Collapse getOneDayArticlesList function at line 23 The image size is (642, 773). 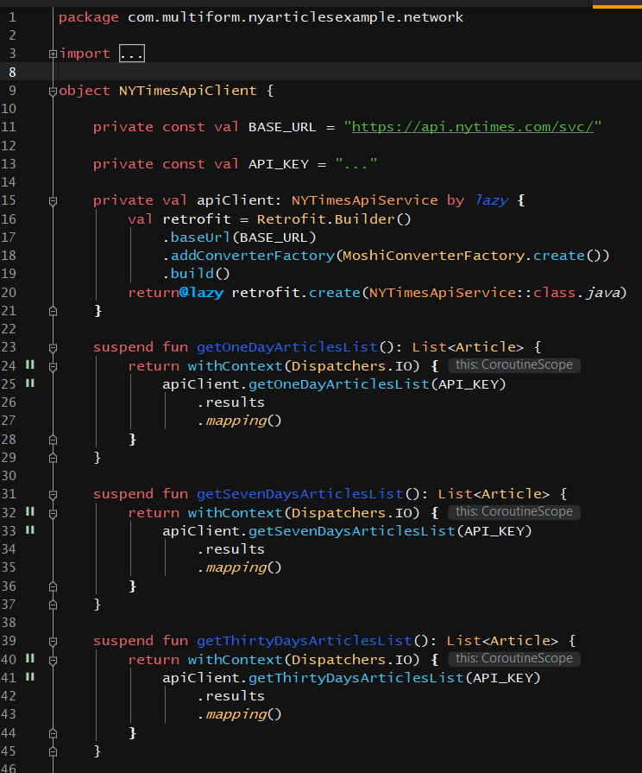53,348
